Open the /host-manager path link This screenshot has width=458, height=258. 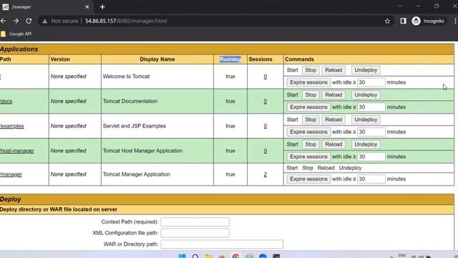(x=17, y=151)
